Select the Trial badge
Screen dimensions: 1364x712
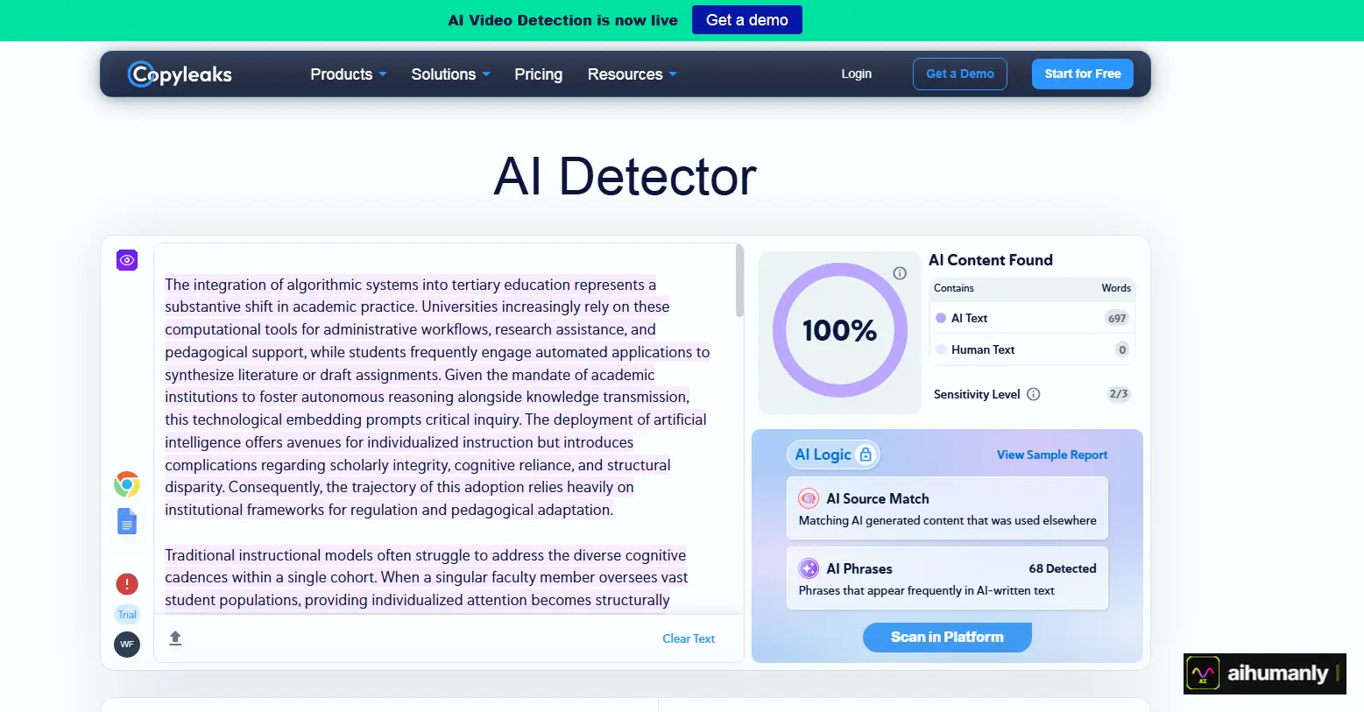point(127,615)
